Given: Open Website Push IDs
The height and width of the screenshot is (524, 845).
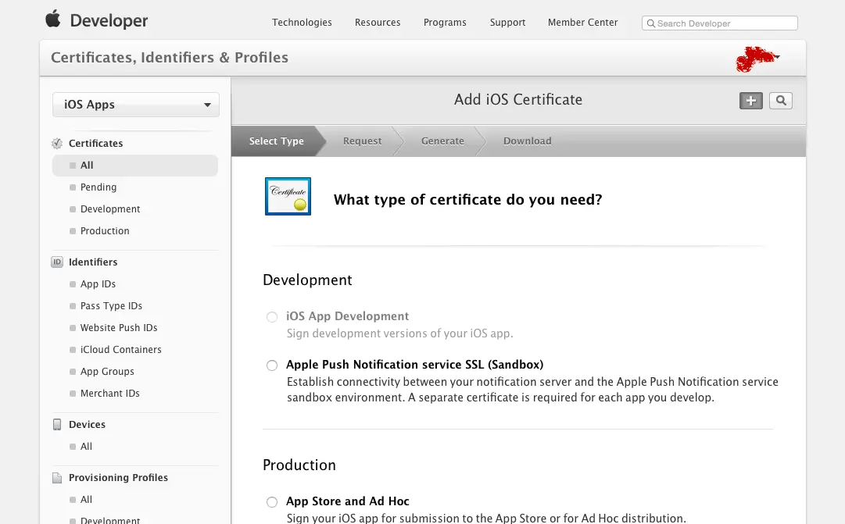Looking at the screenshot, I should point(119,327).
